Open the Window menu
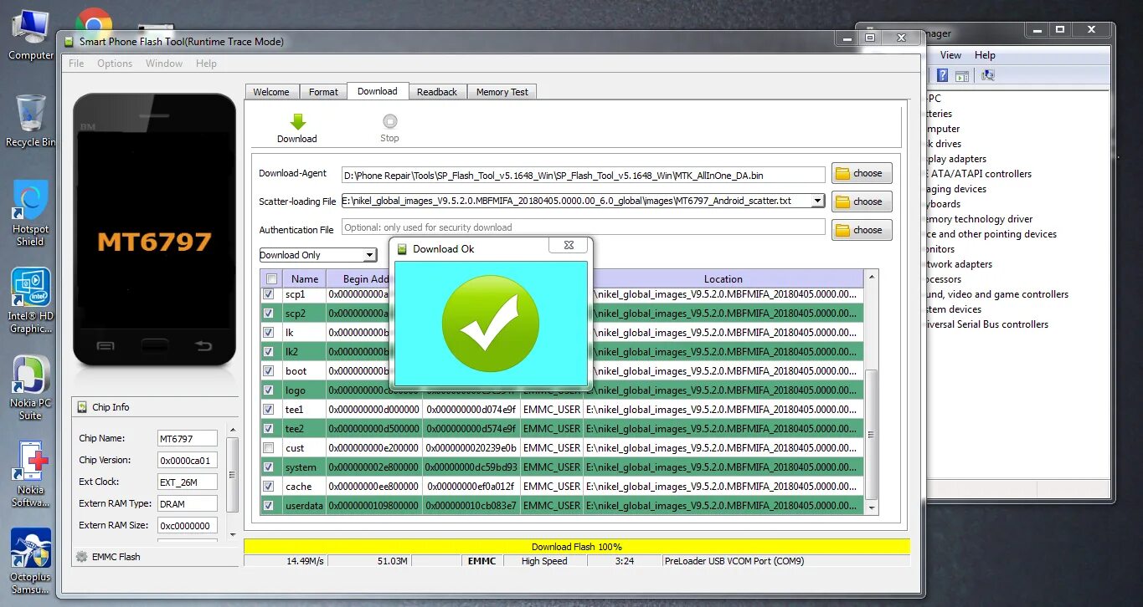This screenshot has height=607, width=1143. coord(164,64)
